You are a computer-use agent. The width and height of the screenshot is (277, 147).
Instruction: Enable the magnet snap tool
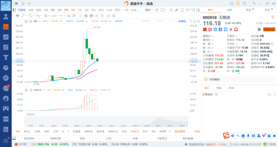coord(86,16)
